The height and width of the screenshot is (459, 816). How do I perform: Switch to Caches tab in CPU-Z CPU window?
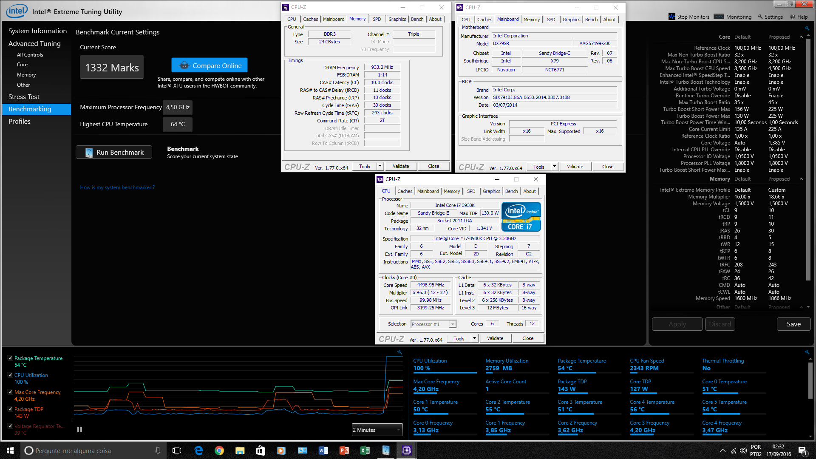(x=405, y=191)
